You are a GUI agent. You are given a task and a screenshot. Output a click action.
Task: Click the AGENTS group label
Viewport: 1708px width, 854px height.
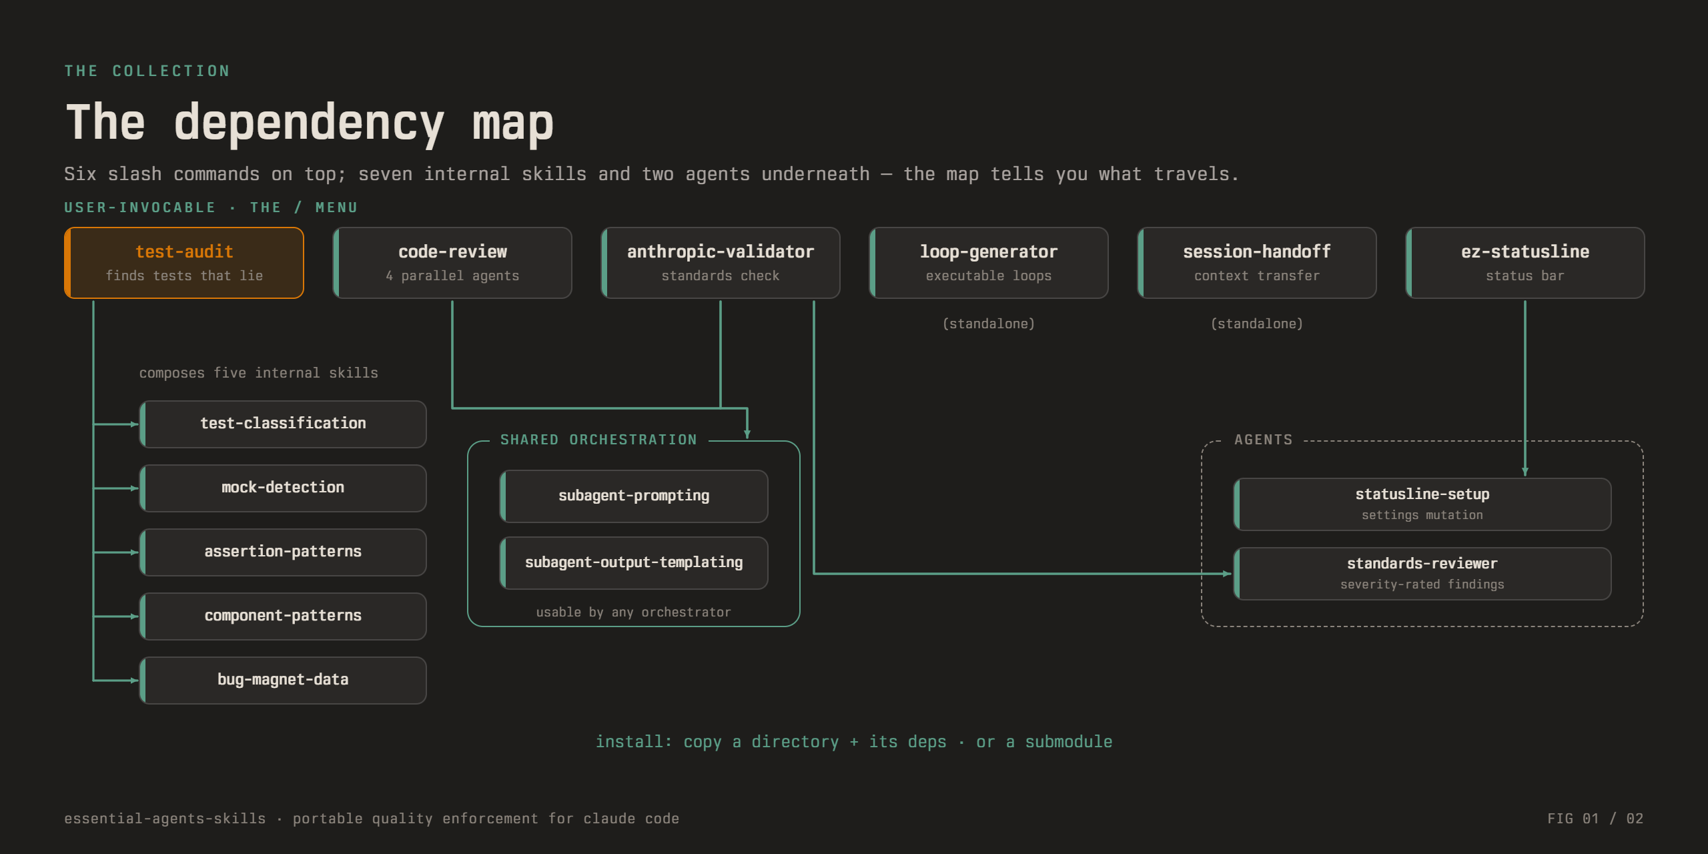pos(1264,440)
